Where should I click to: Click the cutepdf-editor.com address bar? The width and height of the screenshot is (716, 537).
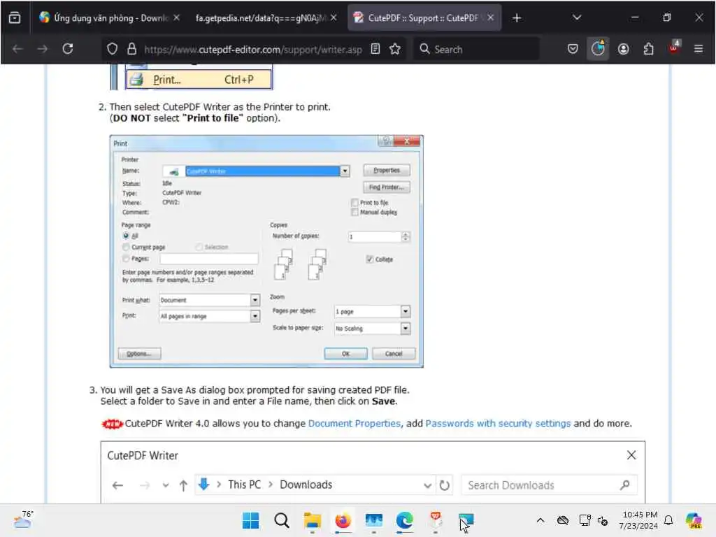pos(253,50)
